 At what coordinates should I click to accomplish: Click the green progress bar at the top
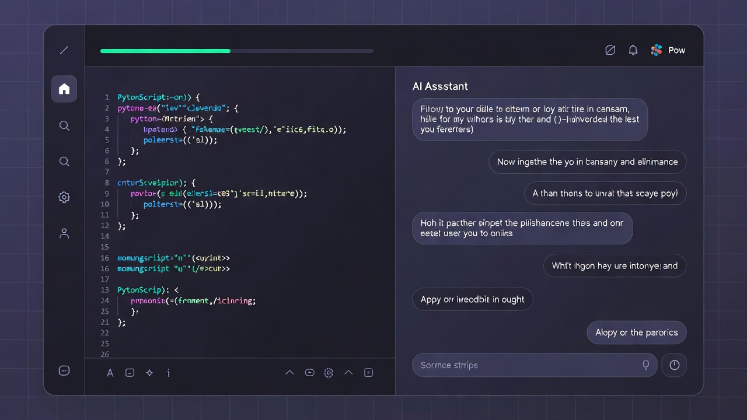(x=165, y=51)
